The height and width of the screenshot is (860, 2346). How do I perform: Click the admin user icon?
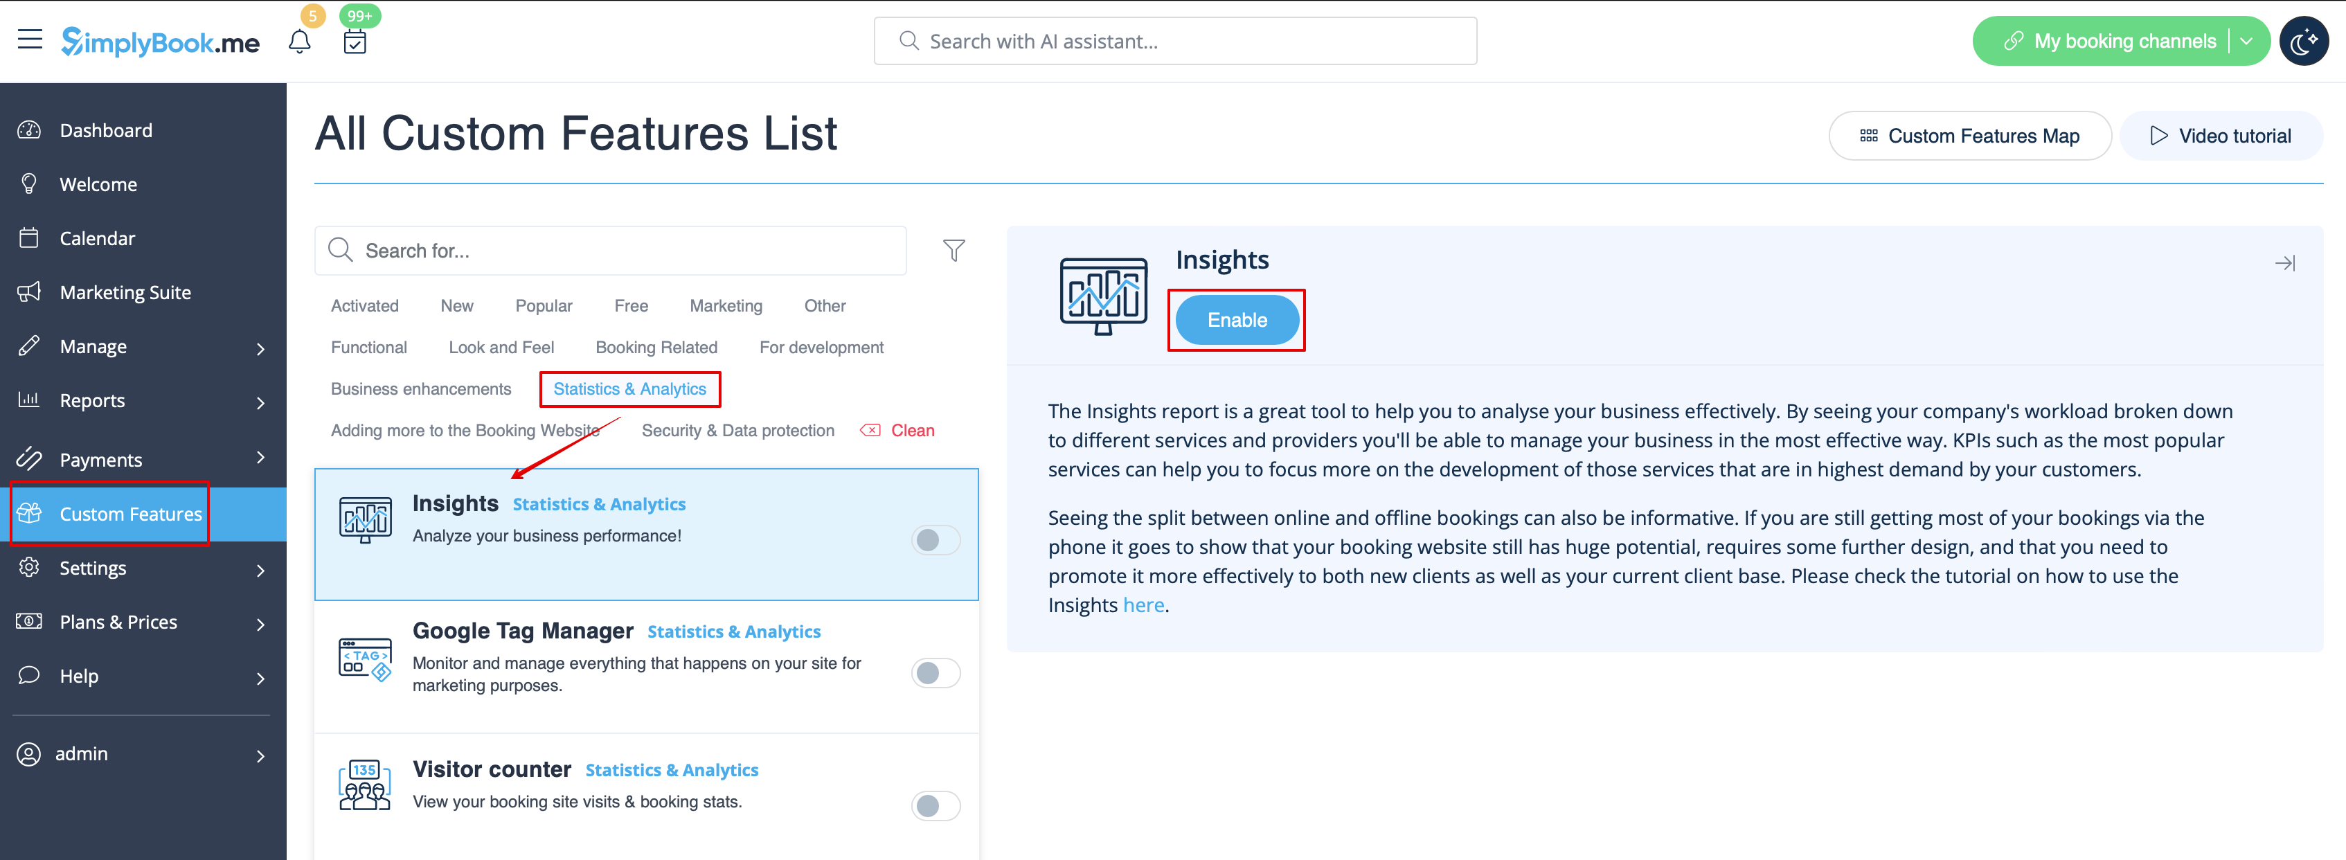pyautogui.click(x=29, y=754)
